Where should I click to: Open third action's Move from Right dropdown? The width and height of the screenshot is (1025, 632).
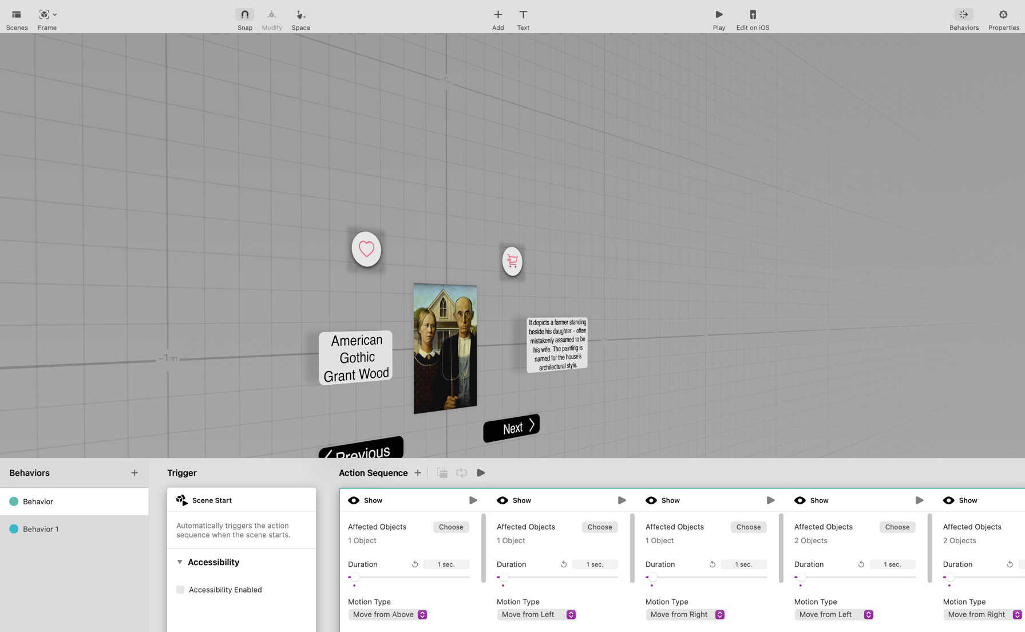coord(686,615)
